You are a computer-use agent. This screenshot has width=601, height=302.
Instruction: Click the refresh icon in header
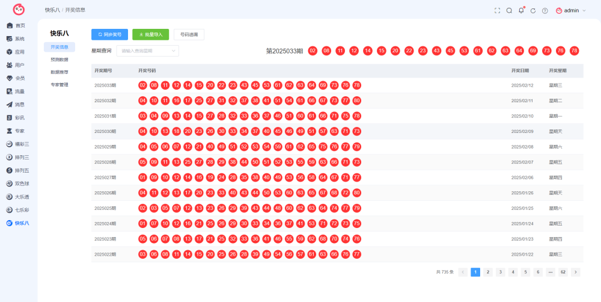coord(532,11)
